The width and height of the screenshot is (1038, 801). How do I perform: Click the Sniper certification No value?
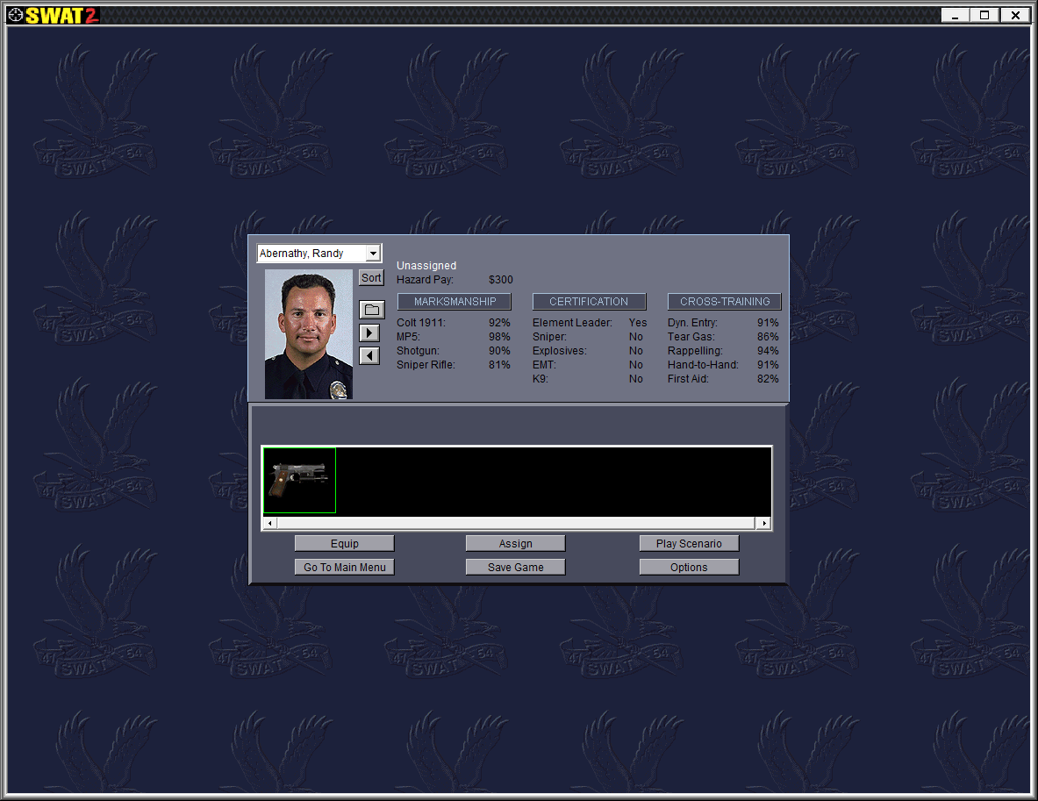(x=635, y=337)
